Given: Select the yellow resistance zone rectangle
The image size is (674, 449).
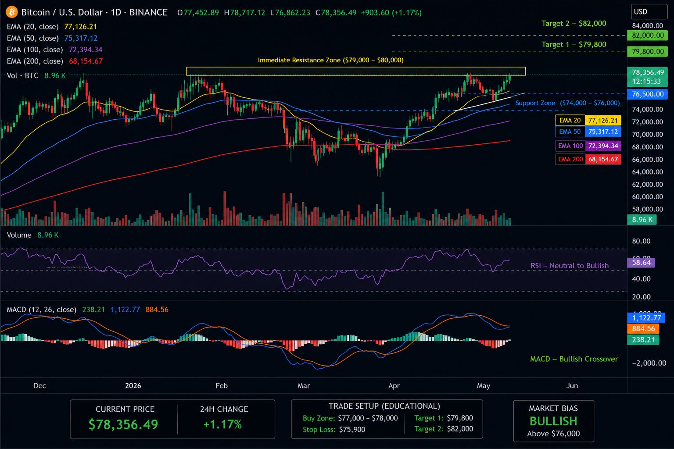Looking at the screenshot, I should point(356,71).
